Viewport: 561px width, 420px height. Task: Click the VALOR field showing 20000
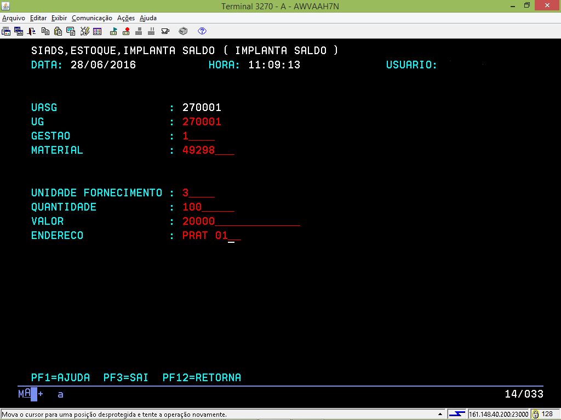point(241,221)
